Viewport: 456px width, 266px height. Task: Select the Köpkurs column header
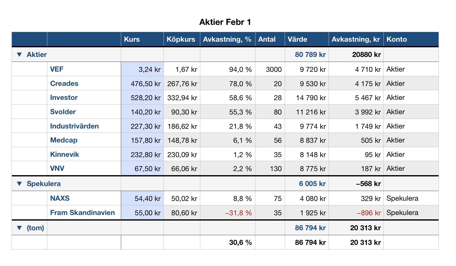(182, 40)
